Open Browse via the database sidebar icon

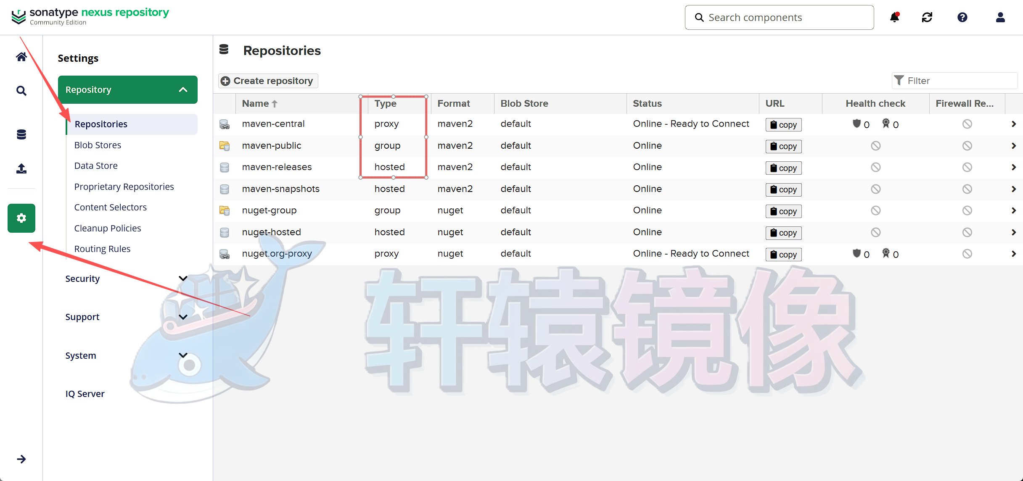tap(21, 134)
